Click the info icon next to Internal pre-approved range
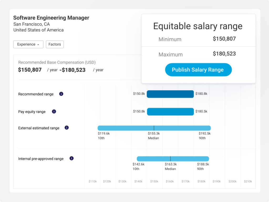 point(71,158)
